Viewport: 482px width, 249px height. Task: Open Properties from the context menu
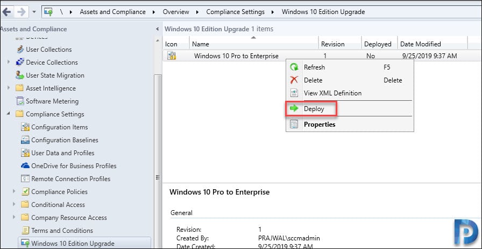click(350, 124)
